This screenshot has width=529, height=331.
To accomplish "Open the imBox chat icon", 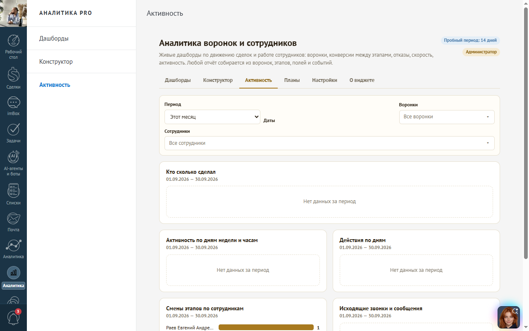I will [x=13, y=103].
